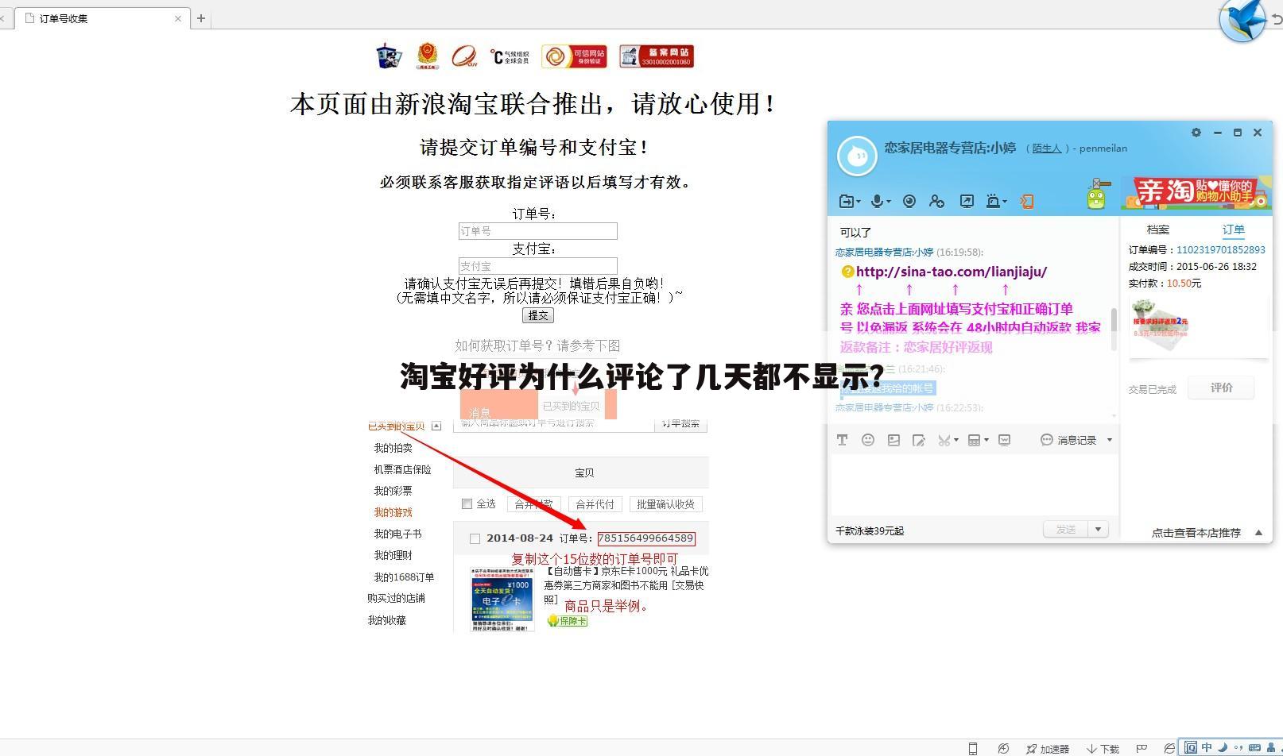Click the bird logo in the browser corner
This screenshot has width=1283, height=756.
pos(1242,21)
